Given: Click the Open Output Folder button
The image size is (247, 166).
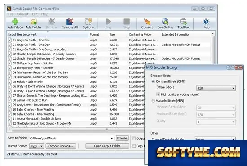Looking at the screenshot, I should pyautogui.click(x=107, y=146).
